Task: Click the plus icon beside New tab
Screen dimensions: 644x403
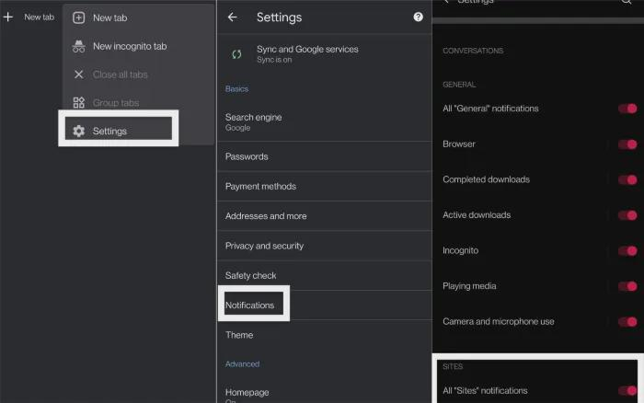Action: click(8, 17)
